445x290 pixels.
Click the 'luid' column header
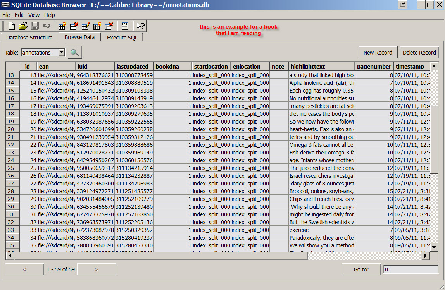pos(95,66)
